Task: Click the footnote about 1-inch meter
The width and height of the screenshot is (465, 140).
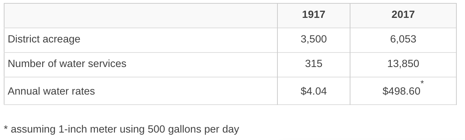Action: [121, 129]
